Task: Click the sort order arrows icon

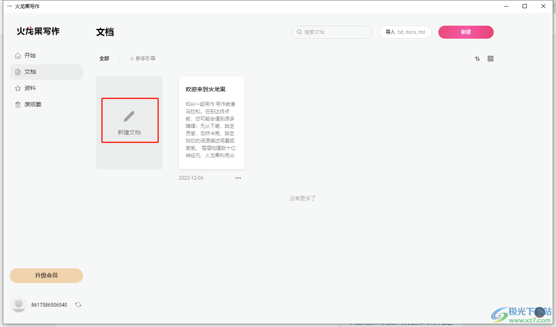Action: [477, 59]
